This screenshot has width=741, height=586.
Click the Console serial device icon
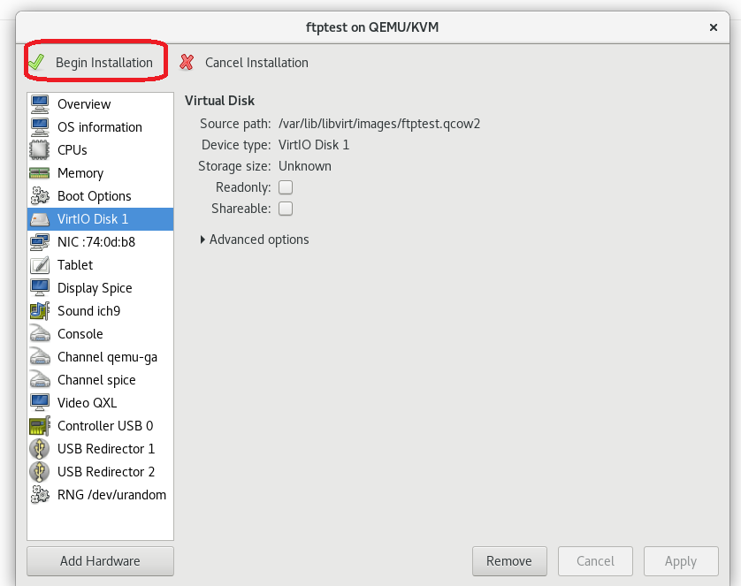(40, 334)
